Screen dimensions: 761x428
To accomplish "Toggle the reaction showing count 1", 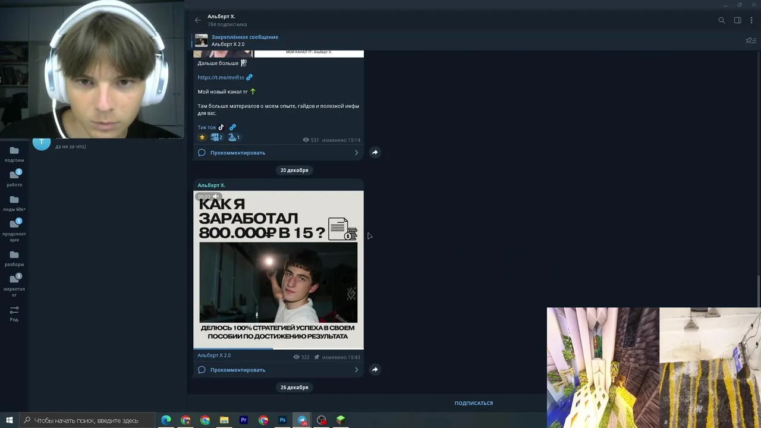I will point(234,137).
